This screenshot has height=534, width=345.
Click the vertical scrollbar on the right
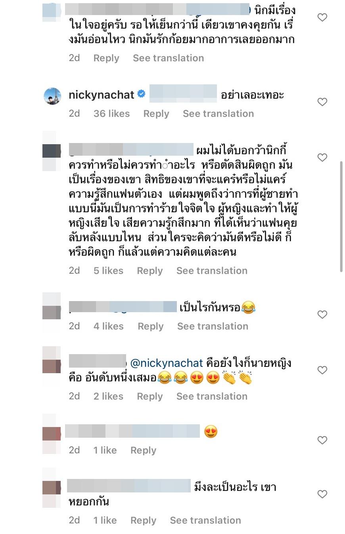tap(341, 216)
